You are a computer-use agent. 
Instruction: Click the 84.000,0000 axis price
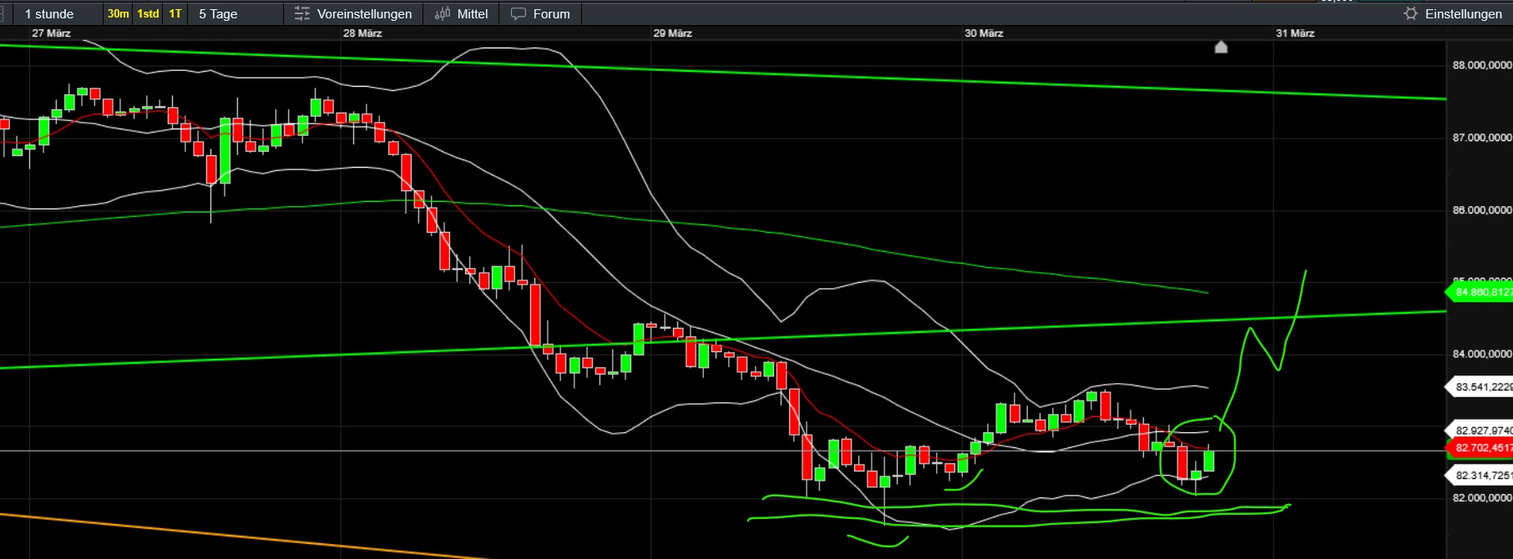1482,354
